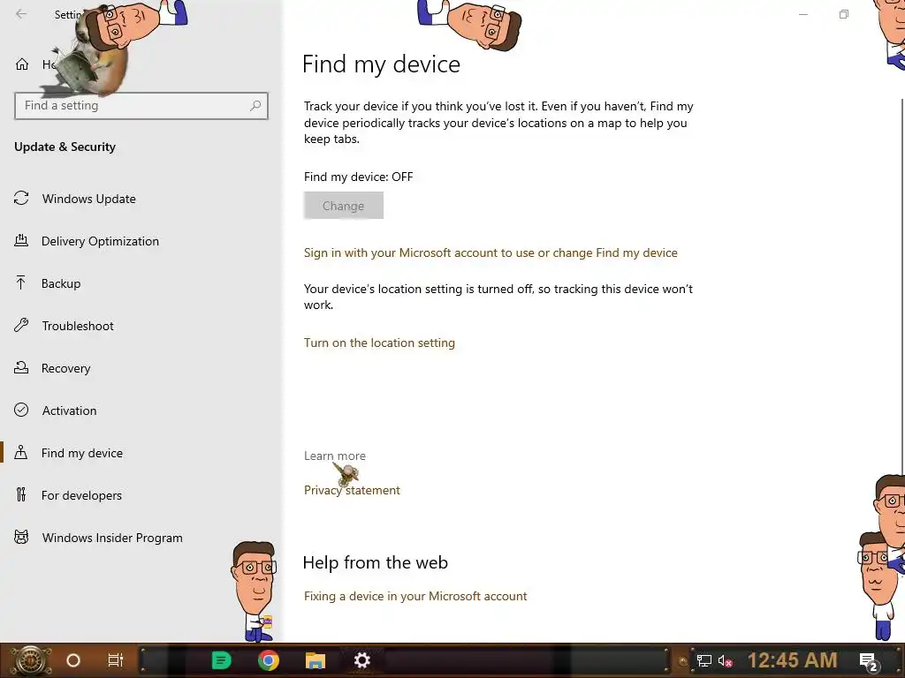Select Recovery in the sidebar

[x=65, y=368]
